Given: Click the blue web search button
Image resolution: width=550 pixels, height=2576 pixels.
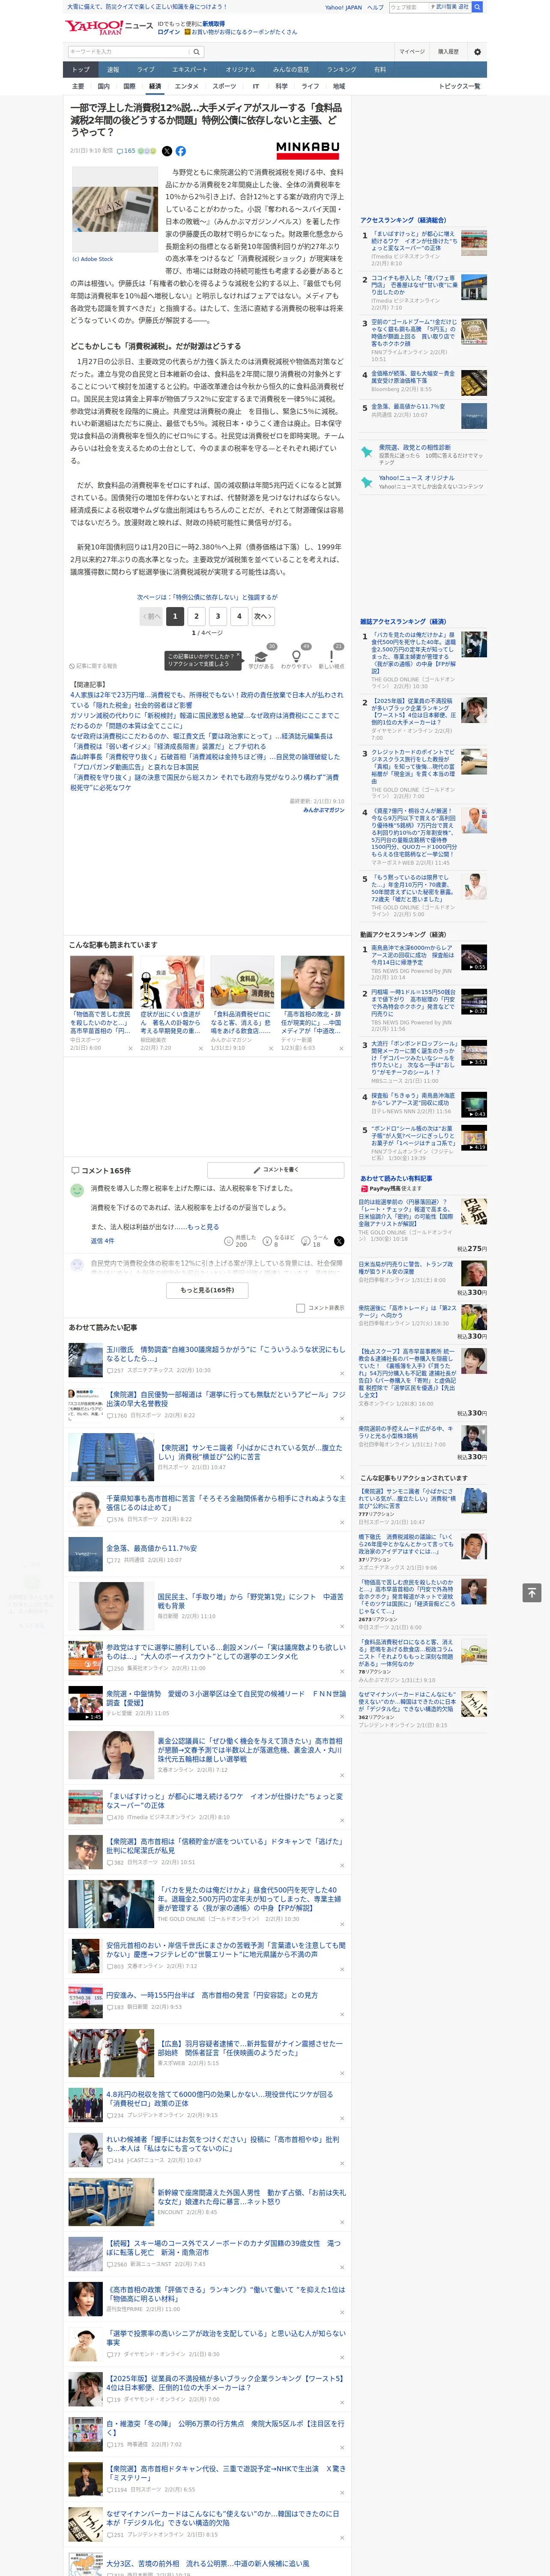Looking at the screenshot, I should [x=477, y=7].
